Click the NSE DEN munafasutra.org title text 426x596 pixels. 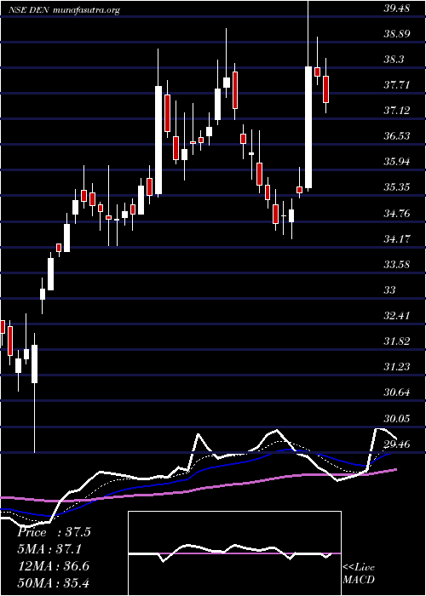click(64, 10)
